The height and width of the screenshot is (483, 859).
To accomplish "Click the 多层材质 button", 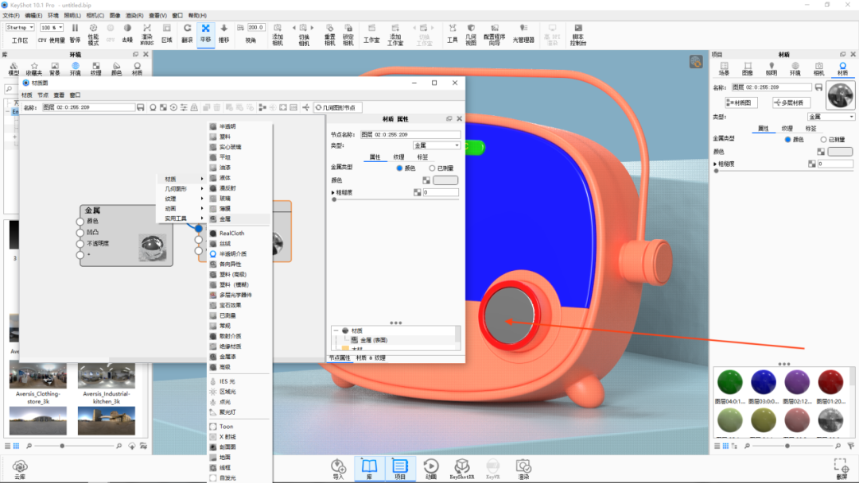I will coord(791,102).
